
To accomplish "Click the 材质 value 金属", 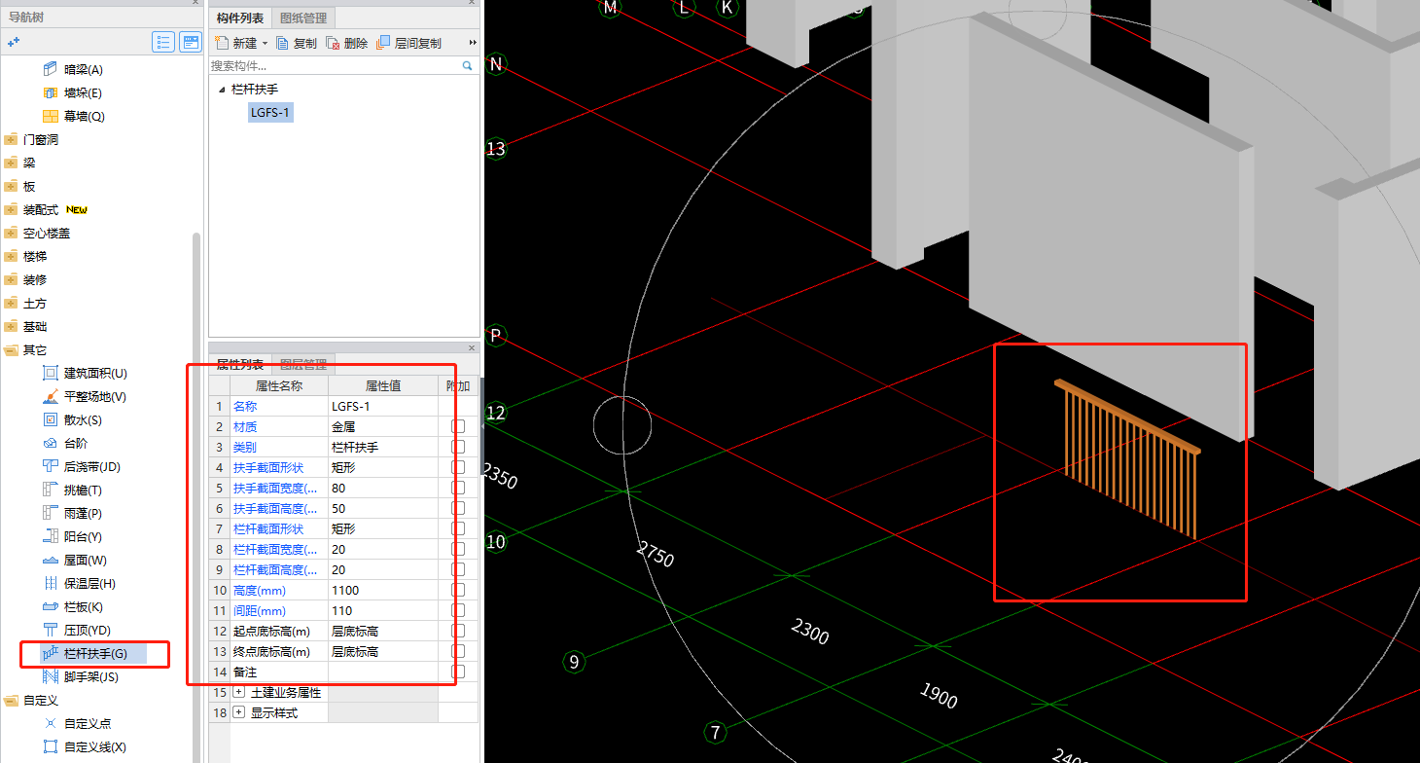I will 383,426.
